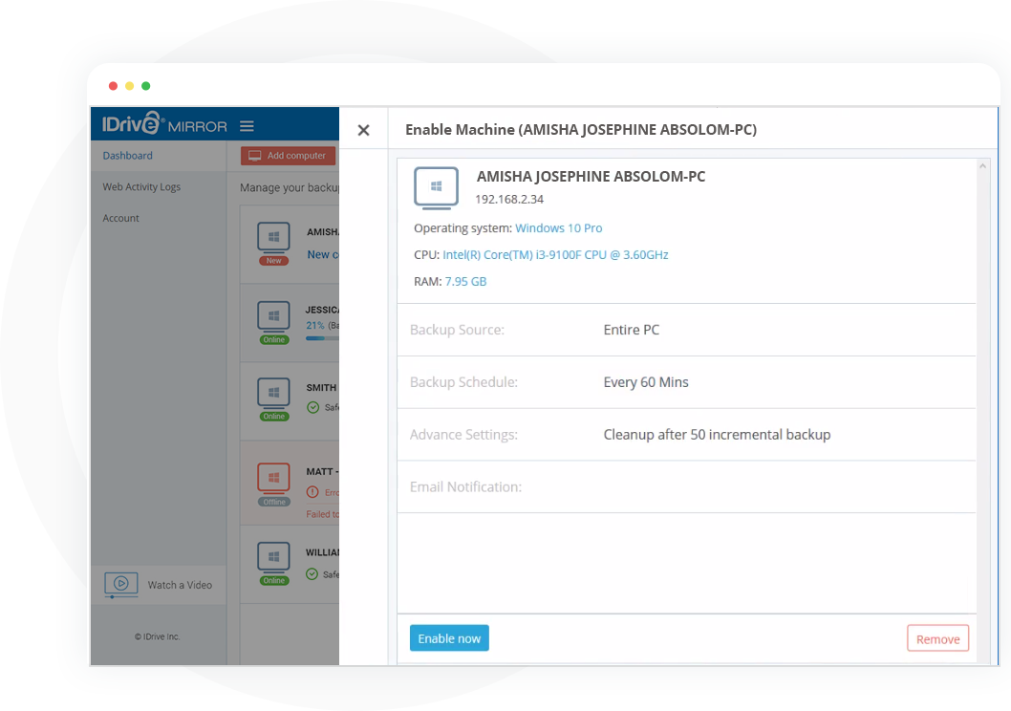Image resolution: width=1011 pixels, height=711 pixels.
Task: Open Web Activity Logs
Action: 140,186
